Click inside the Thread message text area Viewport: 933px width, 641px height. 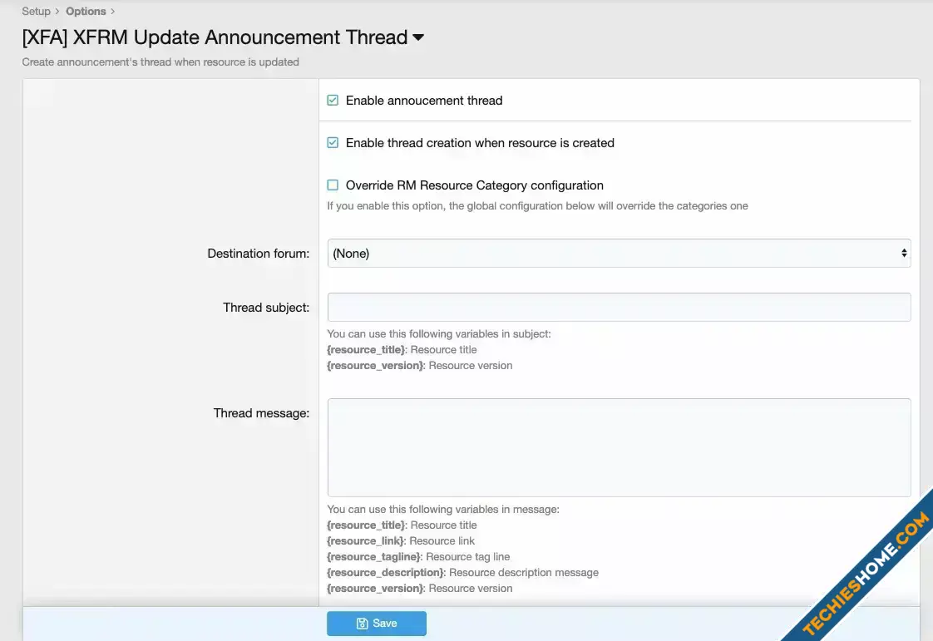click(618, 447)
